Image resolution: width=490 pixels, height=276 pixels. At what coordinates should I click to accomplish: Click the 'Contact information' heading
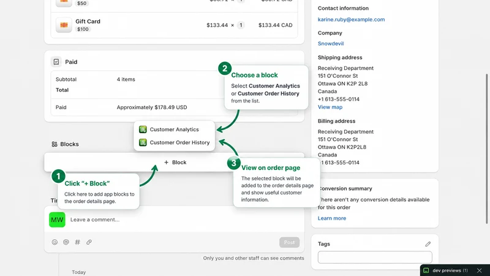(343, 8)
